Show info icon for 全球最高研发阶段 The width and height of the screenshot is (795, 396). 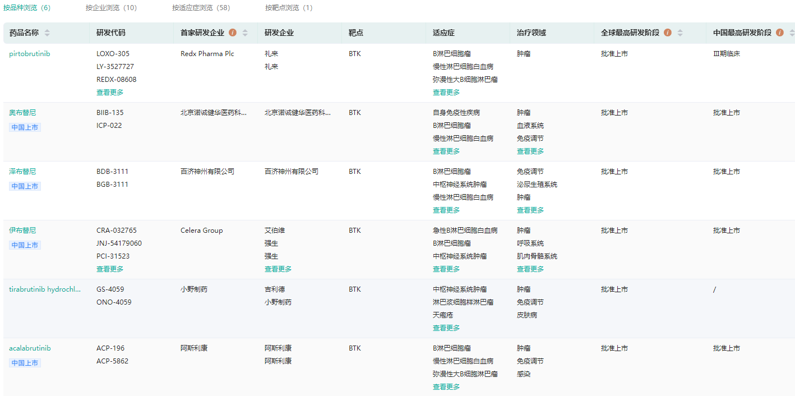coord(668,33)
